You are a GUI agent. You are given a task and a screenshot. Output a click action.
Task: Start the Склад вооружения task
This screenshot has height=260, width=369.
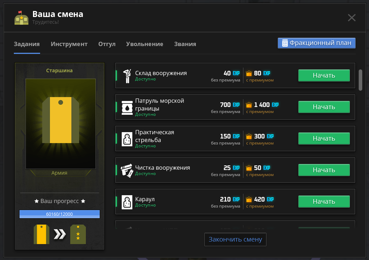[324, 75]
